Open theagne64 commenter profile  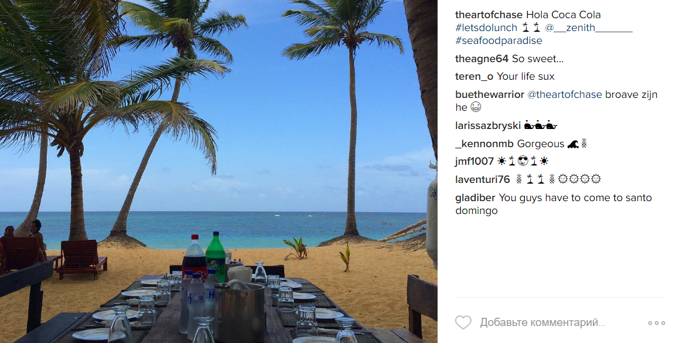click(482, 59)
